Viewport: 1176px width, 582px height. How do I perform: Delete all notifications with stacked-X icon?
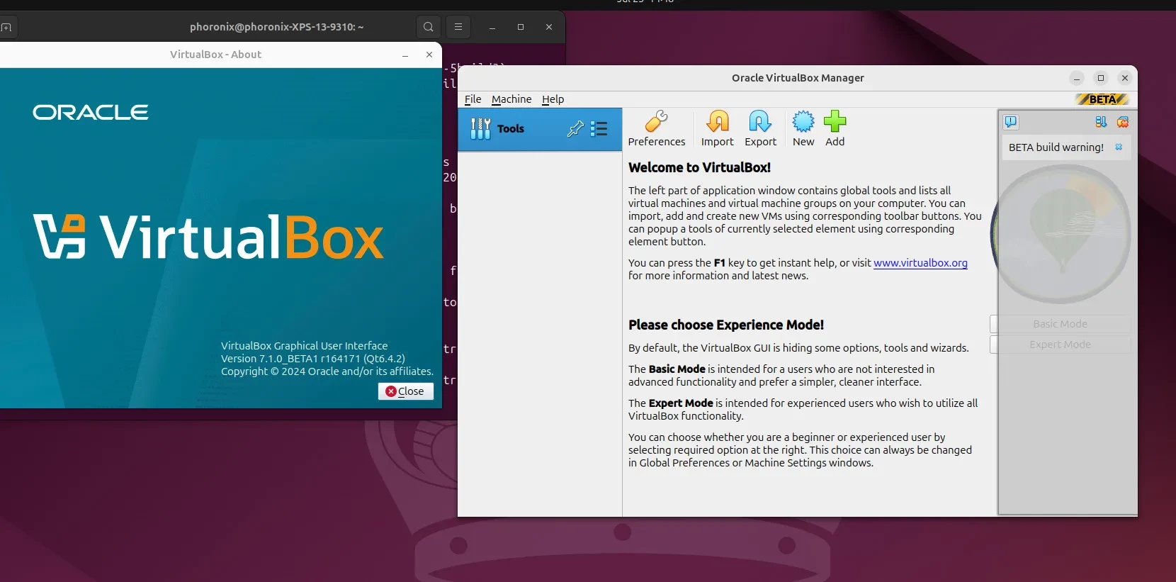click(x=1123, y=122)
